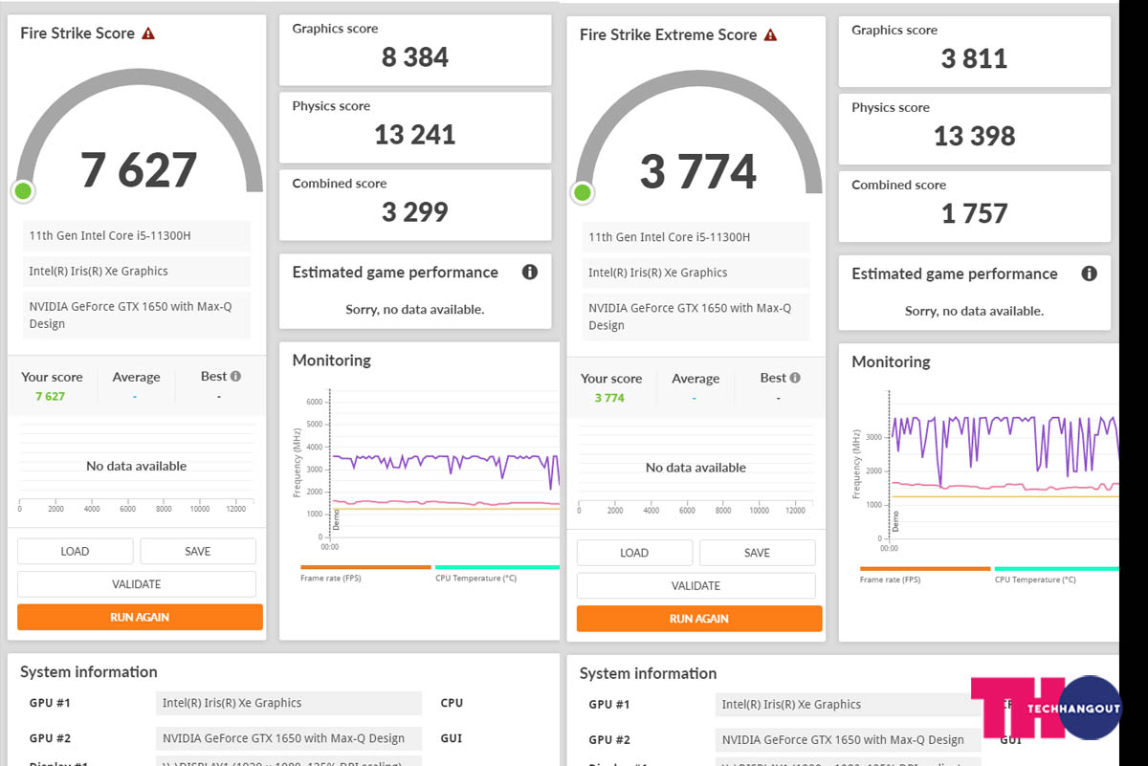1148x766 pixels.
Task: Click Average label in Fire Strike panel
Action: coord(136,377)
